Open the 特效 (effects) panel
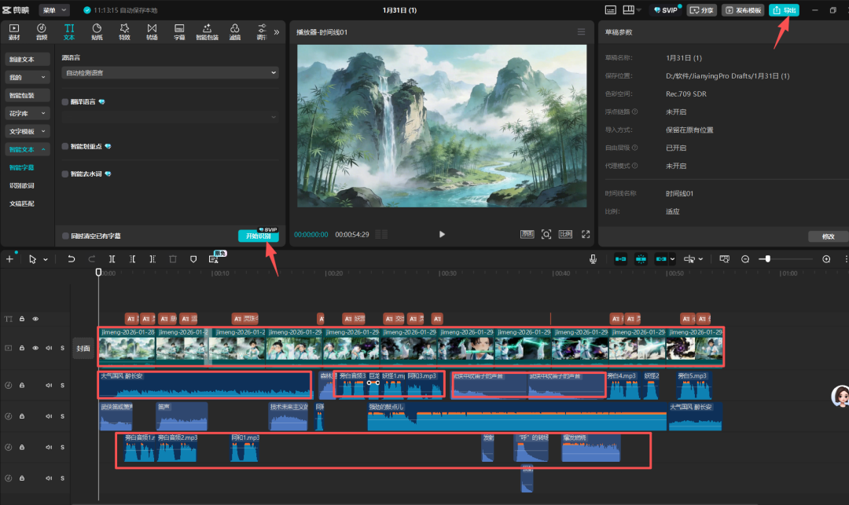Image resolution: width=849 pixels, height=505 pixels. [124, 31]
